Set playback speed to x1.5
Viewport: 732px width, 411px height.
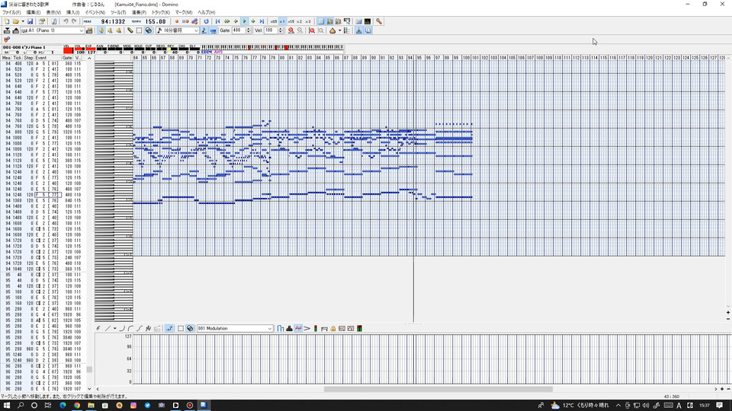(x=291, y=21)
